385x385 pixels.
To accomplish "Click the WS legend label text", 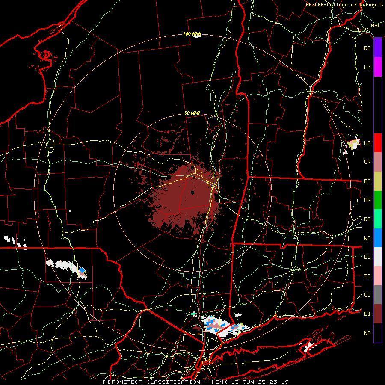I will click(x=367, y=238).
